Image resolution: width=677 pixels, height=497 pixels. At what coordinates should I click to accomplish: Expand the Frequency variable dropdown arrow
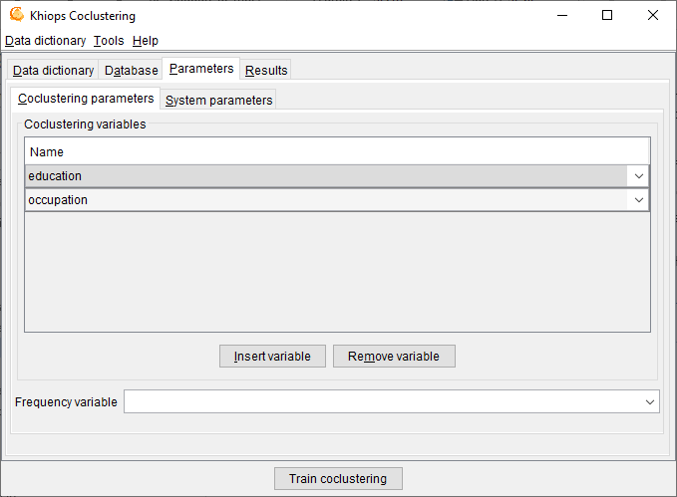[649, 402]
